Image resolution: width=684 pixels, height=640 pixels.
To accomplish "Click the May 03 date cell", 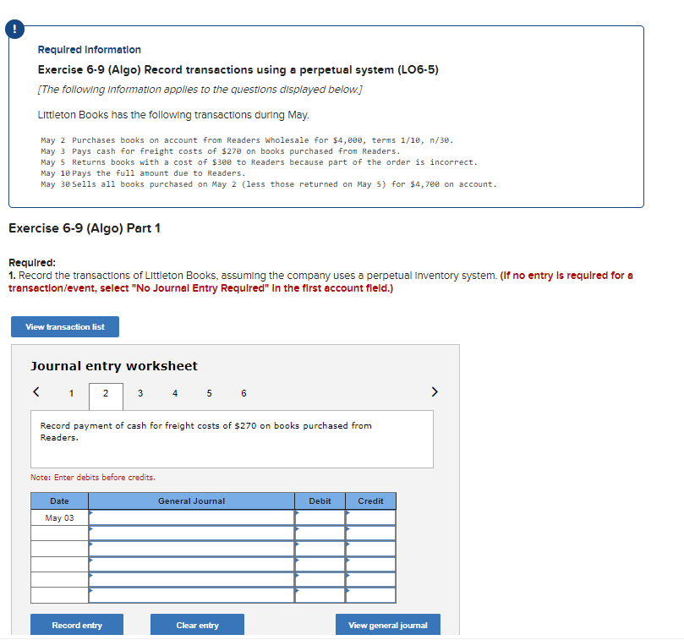I will (x=59, y=518).
